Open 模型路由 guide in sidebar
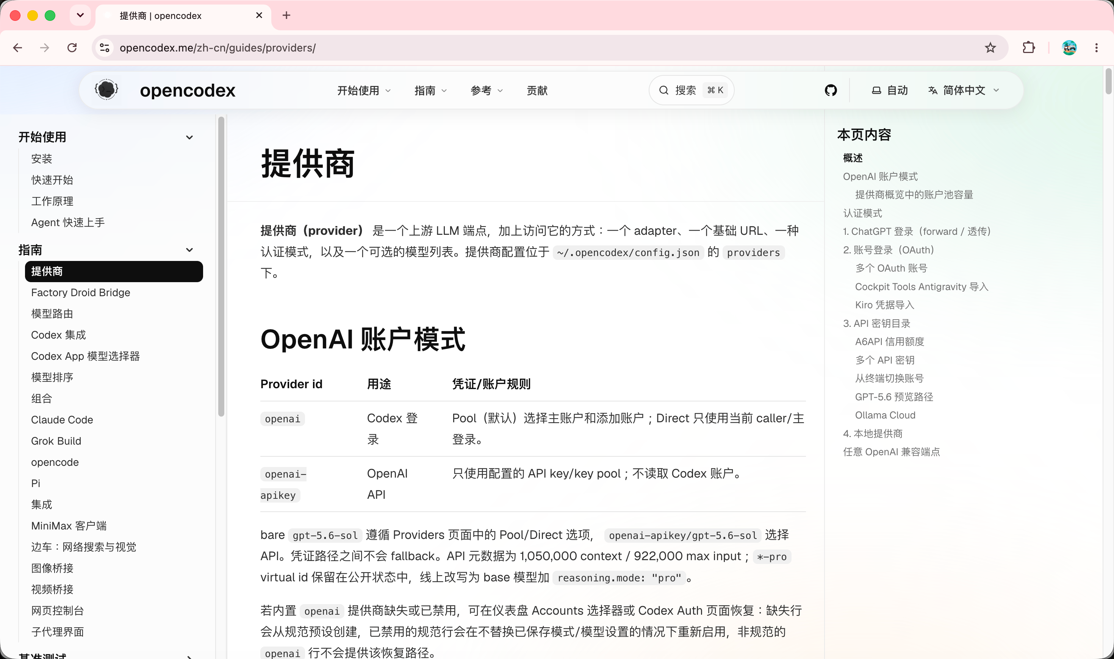The height and width of the screenshot is (659, 1114). (52, 314)
